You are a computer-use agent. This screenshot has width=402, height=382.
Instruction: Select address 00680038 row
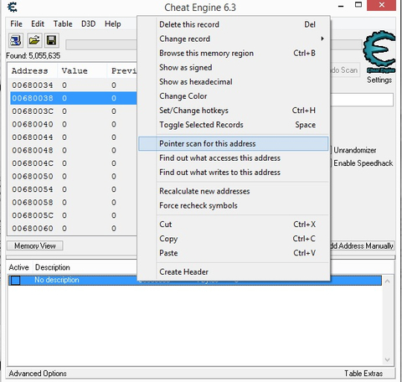[74, 98]
